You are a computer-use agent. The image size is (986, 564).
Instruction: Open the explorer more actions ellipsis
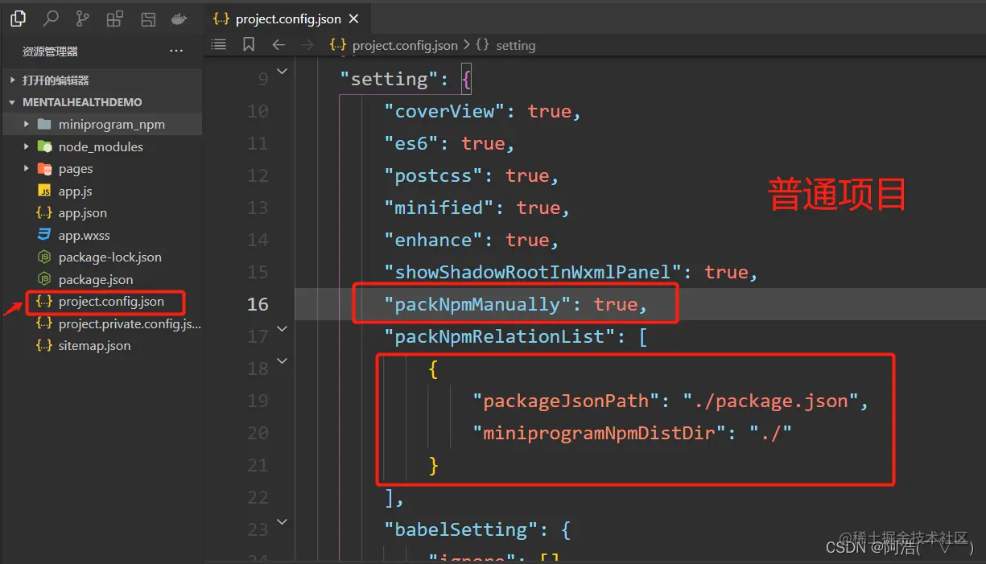click(x=176, y=51)
